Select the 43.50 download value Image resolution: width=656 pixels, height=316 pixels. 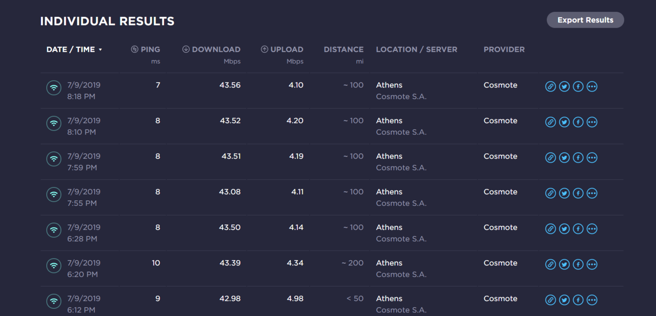click(230, 227)
